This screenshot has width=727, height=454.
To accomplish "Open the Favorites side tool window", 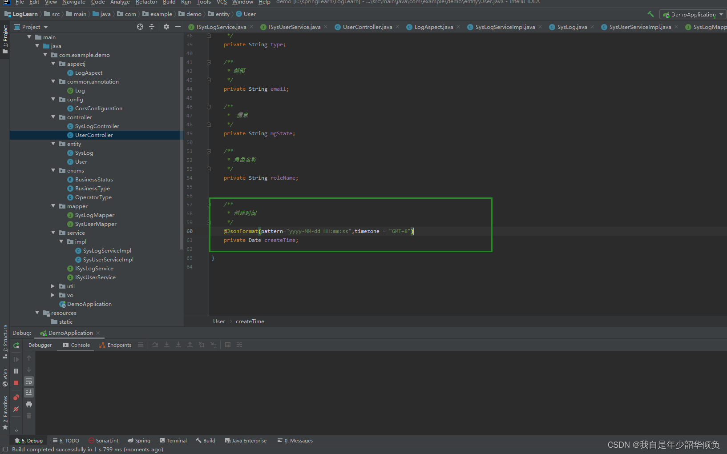I will 5,413.
